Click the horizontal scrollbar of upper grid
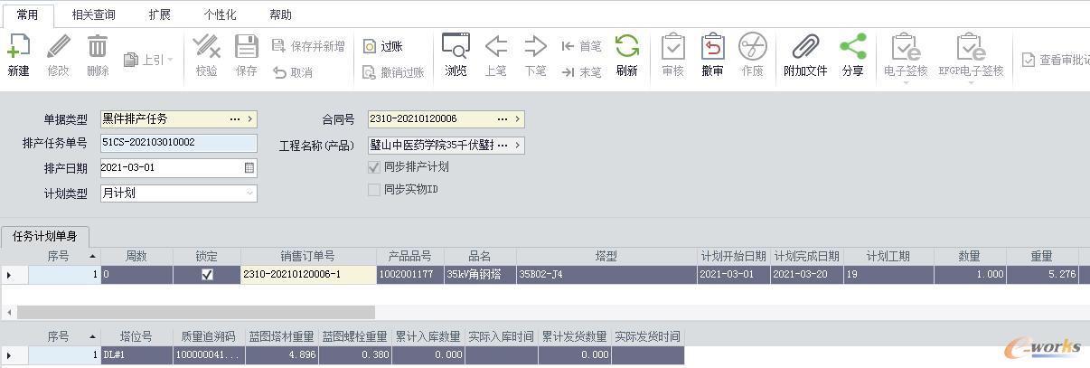The height and width of the screenshot is (368, 1090). (x=195, y=312)
